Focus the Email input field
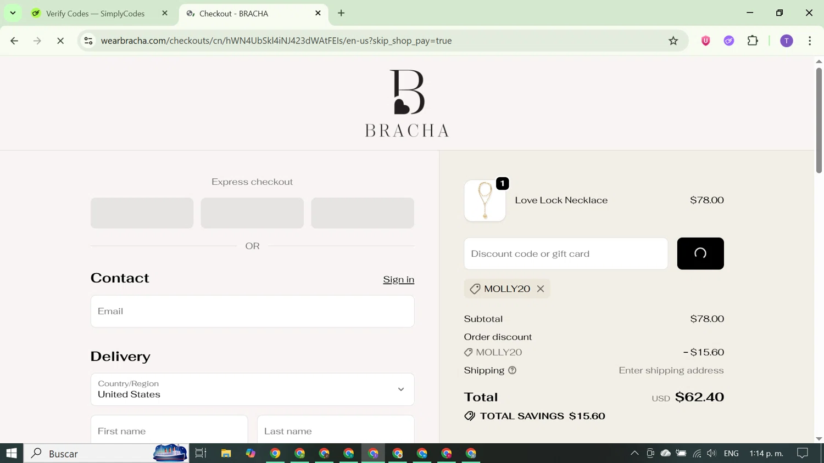 [253, 311]
